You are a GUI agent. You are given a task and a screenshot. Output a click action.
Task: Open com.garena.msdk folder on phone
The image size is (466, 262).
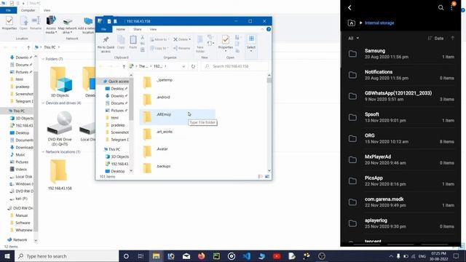pyautogui.click(x=400, y=202)
